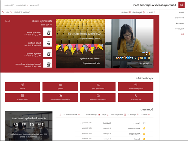188x141 pixels.
Task: Click the information pane circle icon in Documents
Action: pyautogui.click(x=60, y=115)
